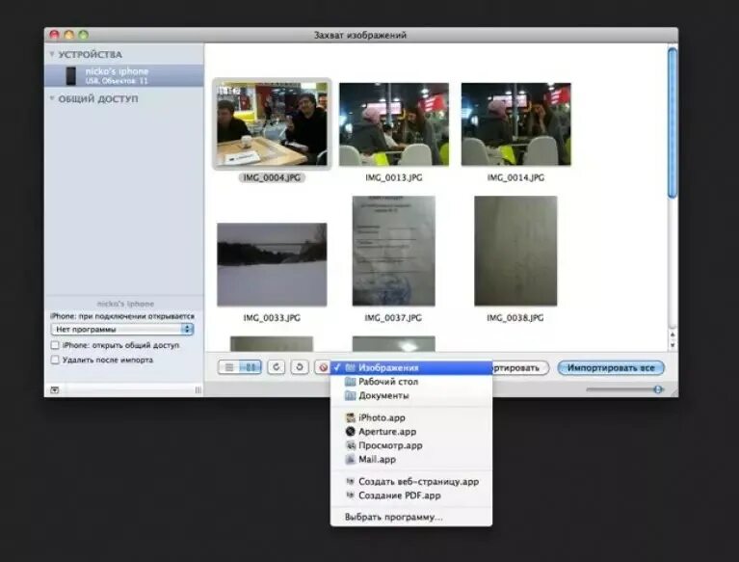Select the nicko's iphone device icon
The width and height of the screenshot is (739, 562).
(x=70, y=75)
